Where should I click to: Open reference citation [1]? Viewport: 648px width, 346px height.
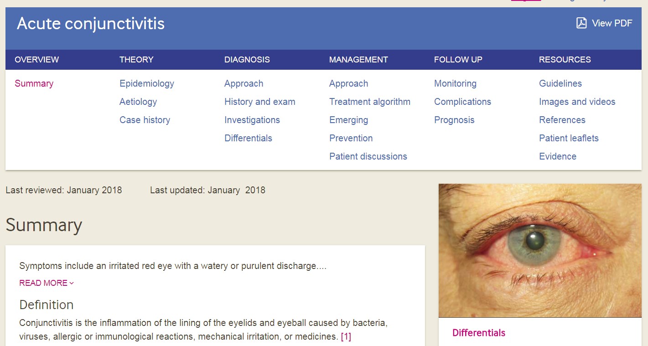pos(346,337)
